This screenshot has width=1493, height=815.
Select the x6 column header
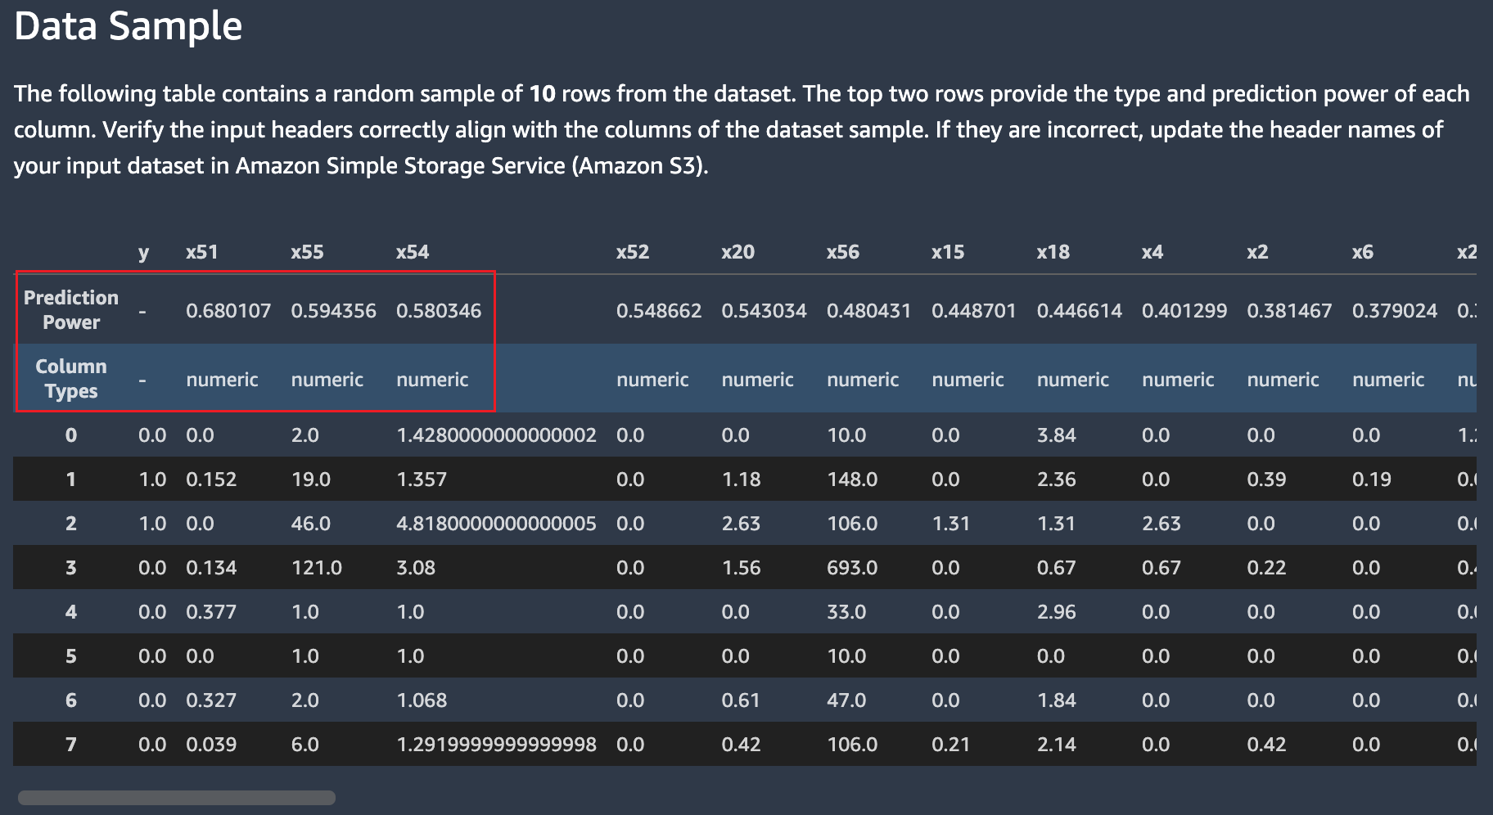click(1362, 252)
